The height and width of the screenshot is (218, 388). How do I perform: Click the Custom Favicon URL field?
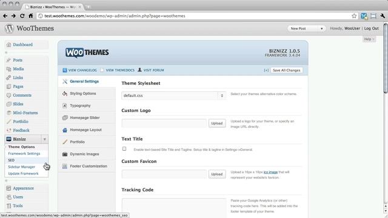click(164, 174)
